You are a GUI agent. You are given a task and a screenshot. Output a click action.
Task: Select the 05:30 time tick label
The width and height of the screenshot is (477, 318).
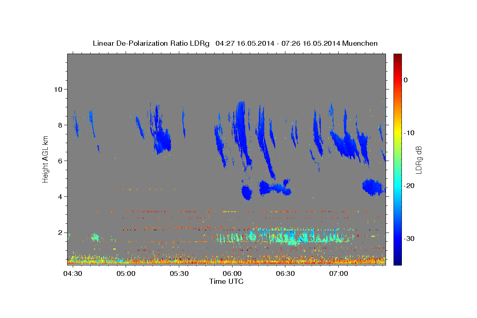pyautogui.click(x=179, y=273)
